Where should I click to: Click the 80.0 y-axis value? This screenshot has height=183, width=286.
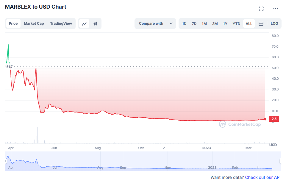pyautogui.click(x=275, y=36)
